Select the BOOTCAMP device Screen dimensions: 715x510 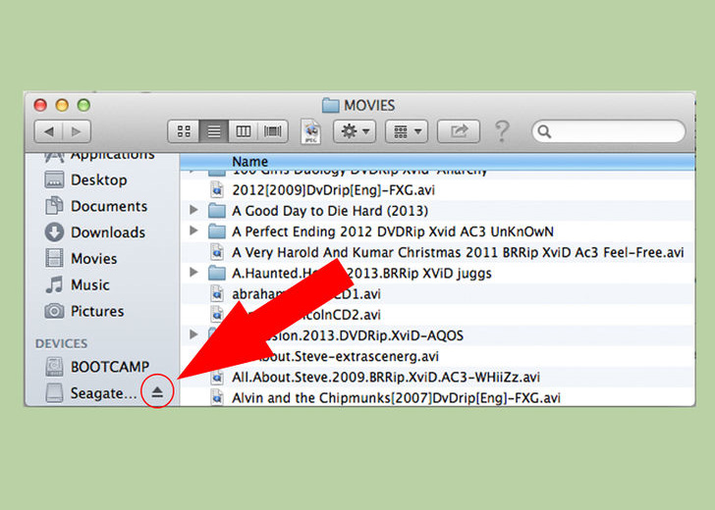pyautogui.click(x=109, y=367)
